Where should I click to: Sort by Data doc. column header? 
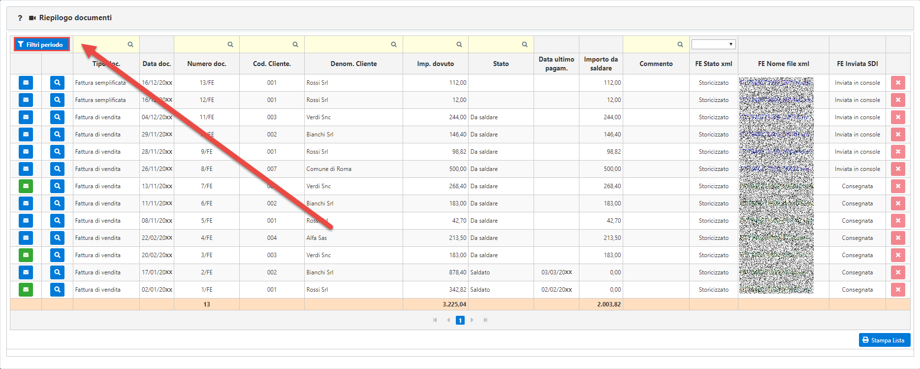coord(157,64)
